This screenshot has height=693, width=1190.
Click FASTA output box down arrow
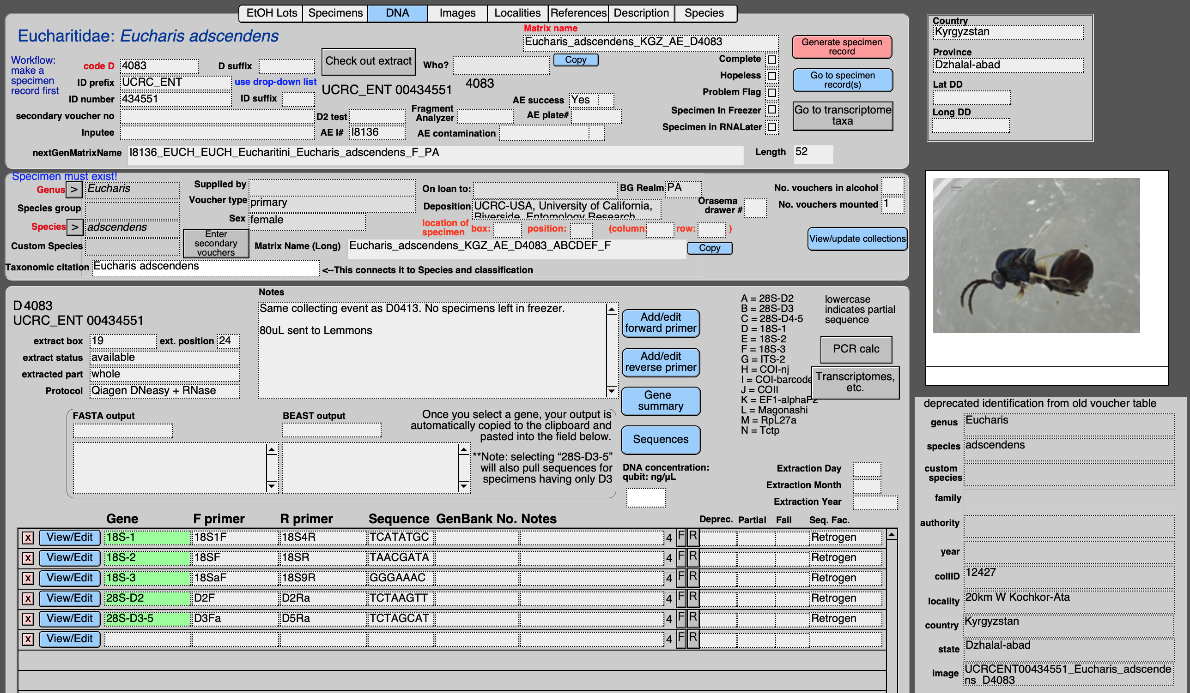(272, 485)
